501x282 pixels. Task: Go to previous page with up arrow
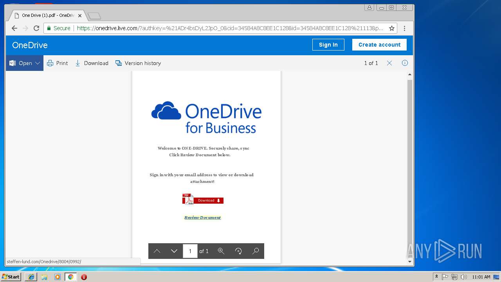[x=157, y=251]
